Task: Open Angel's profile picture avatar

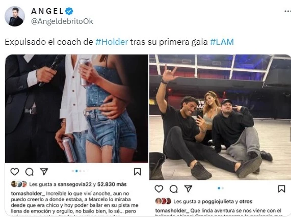Action: 15,16
